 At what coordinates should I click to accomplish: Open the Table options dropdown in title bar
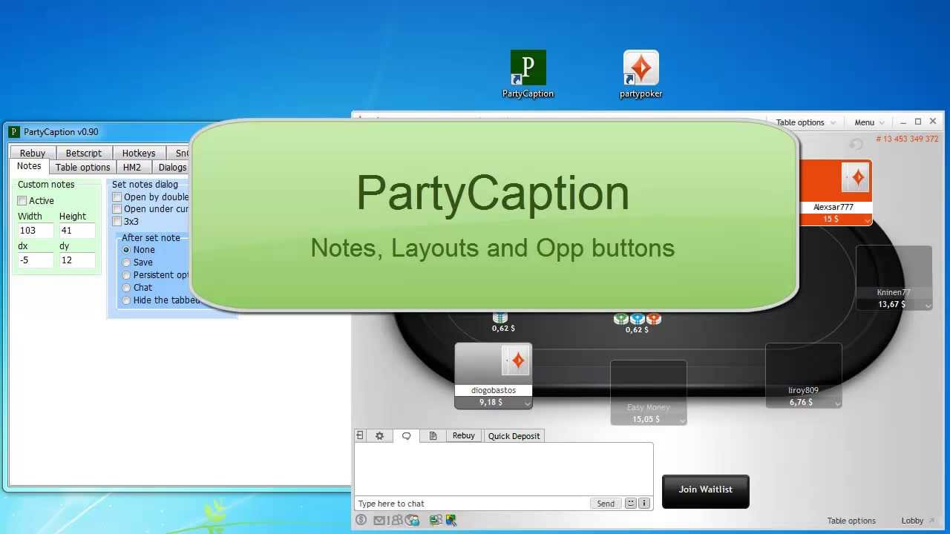[805, 122]
